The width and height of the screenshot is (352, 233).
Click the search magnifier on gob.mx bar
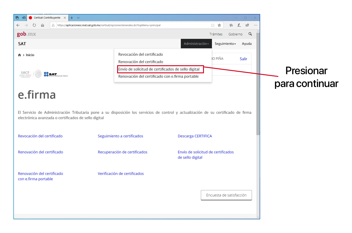(x=250, y=34)
